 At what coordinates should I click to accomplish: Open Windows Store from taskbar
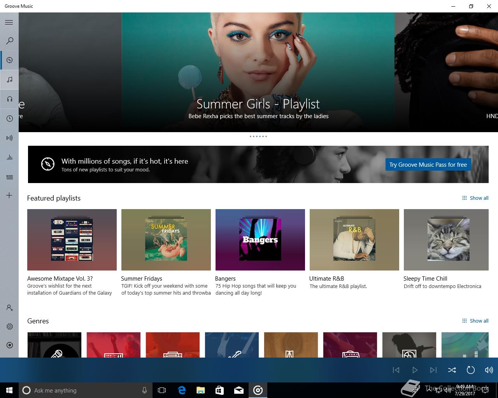pyautogui.click(x=220, y=390)
